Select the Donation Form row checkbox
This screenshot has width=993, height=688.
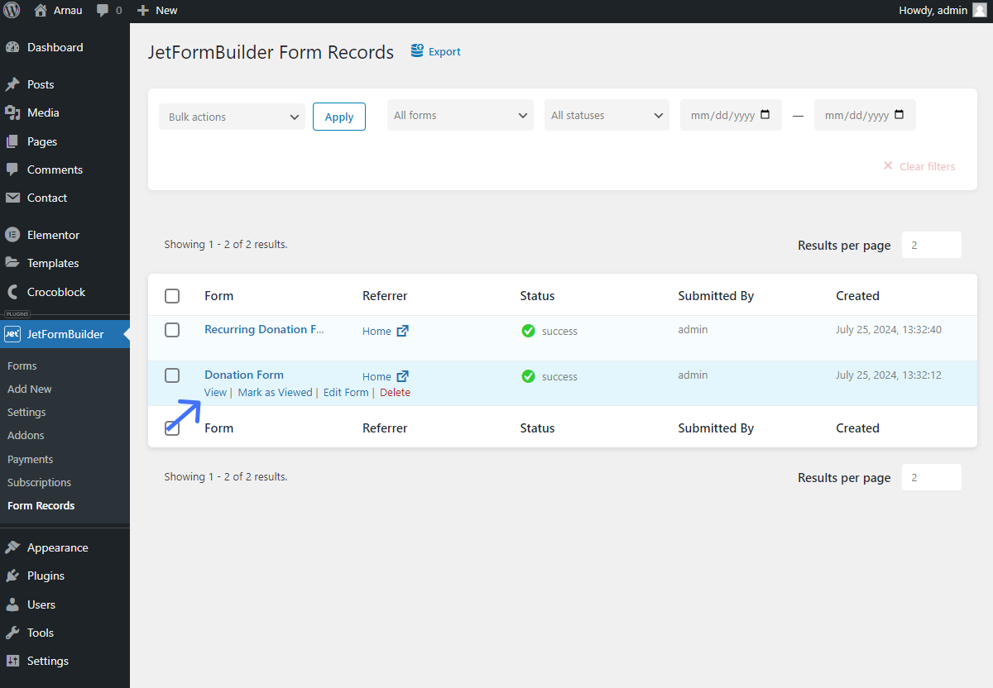click(x=172, y=375)
